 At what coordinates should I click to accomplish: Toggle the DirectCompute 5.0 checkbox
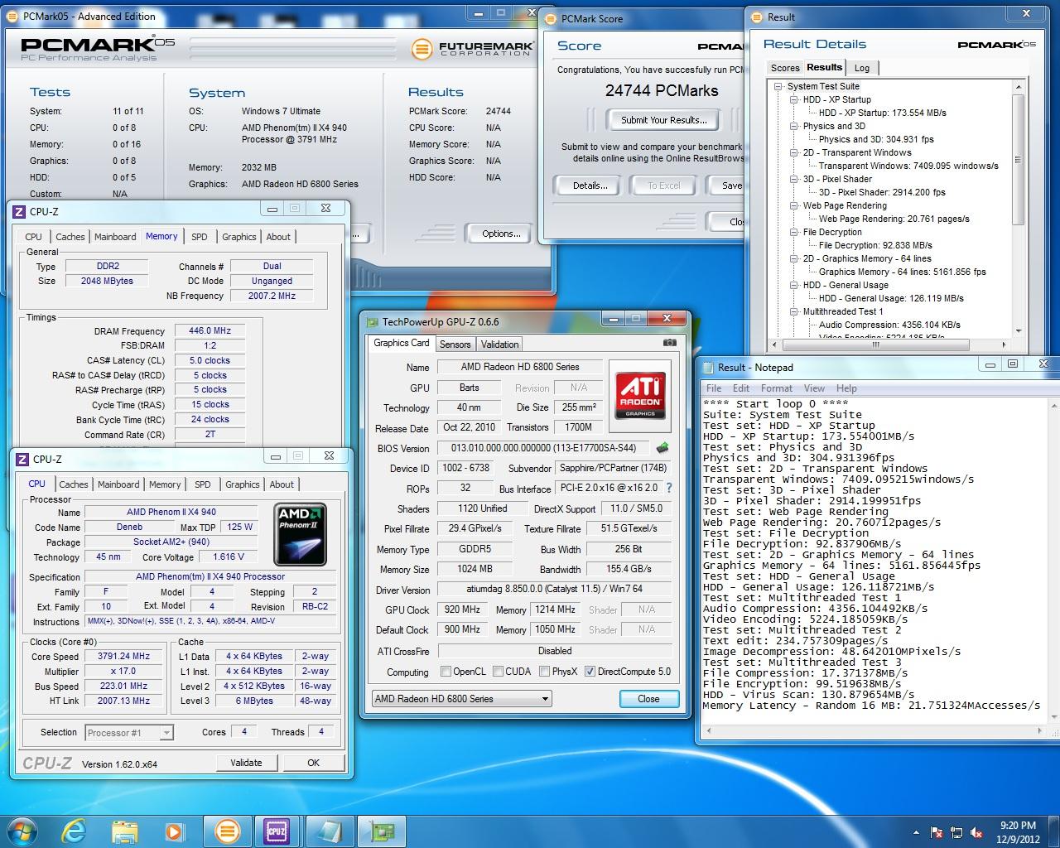point(590,672)
